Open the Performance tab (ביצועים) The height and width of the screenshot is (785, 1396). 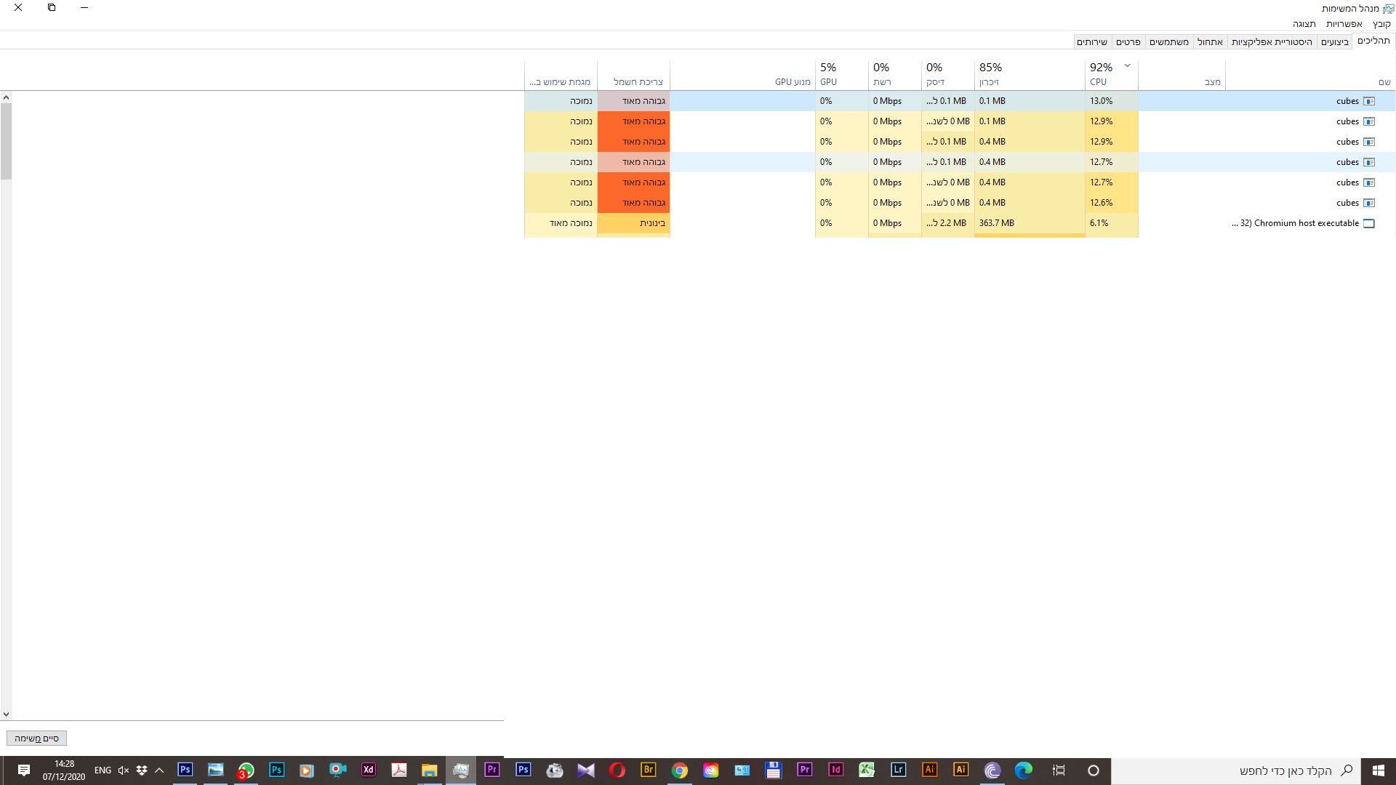pyautogui.click(x=1334, y=42)
